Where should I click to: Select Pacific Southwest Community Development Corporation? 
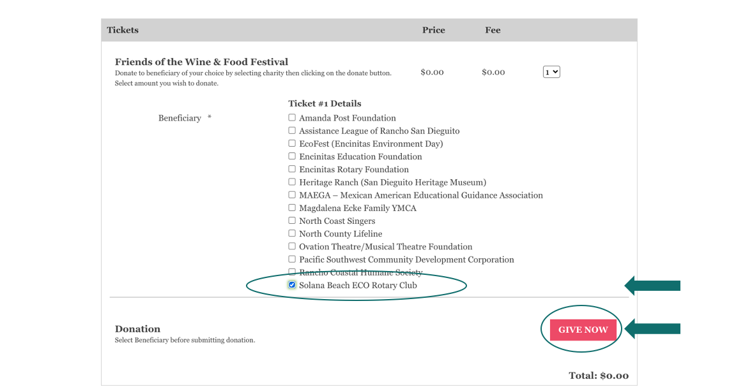click(x=292, y=260)
